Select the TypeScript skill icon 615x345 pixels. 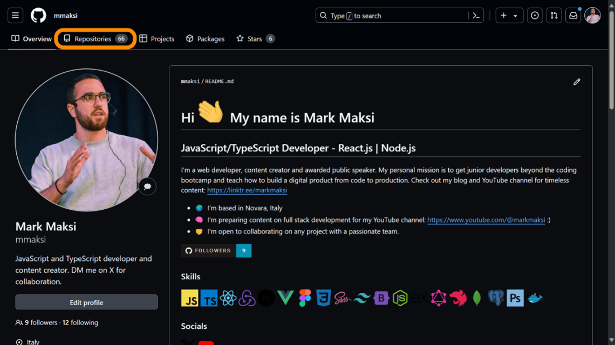click(x=209, y=298)
